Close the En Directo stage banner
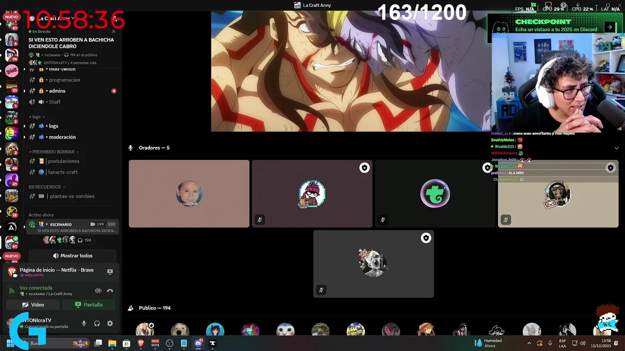The image size is (625, 351). tap(114, 32)
